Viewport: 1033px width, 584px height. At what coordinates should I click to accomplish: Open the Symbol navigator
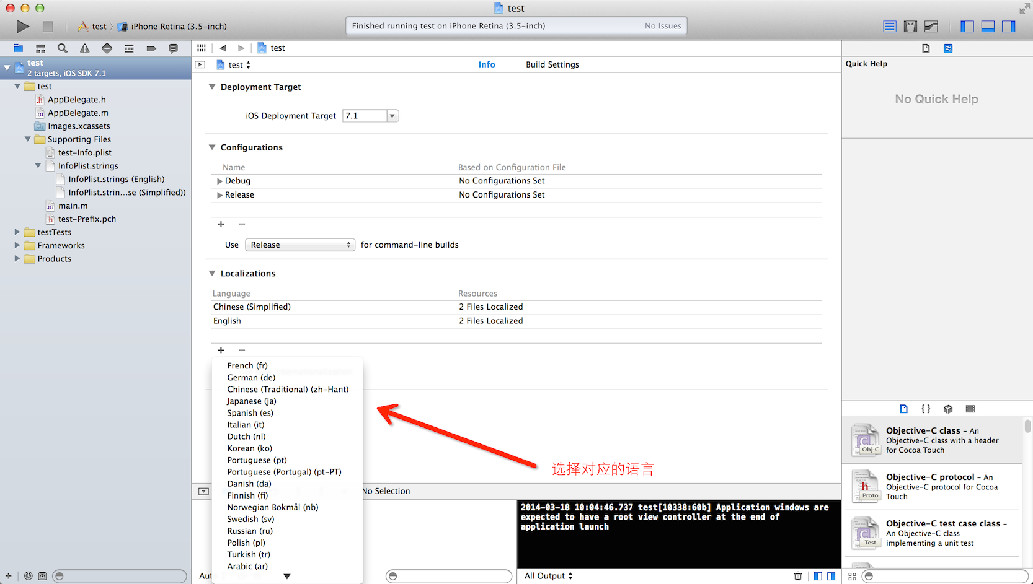click(x=40, y=48)
